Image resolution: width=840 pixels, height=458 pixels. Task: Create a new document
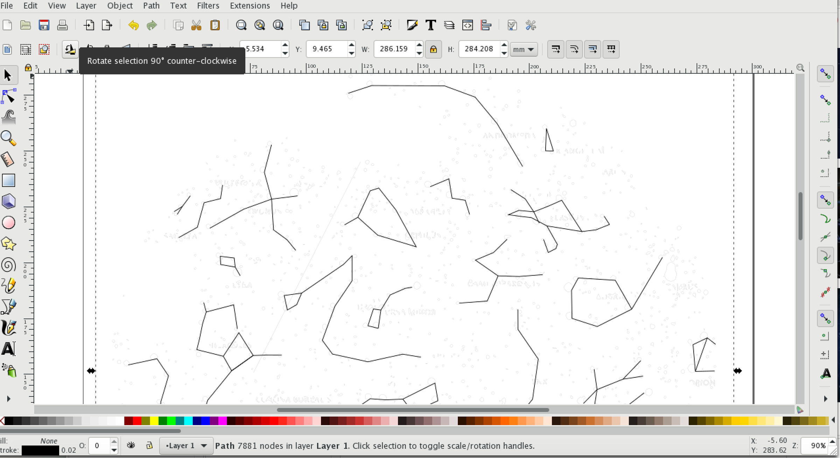[x=7, y=25]
